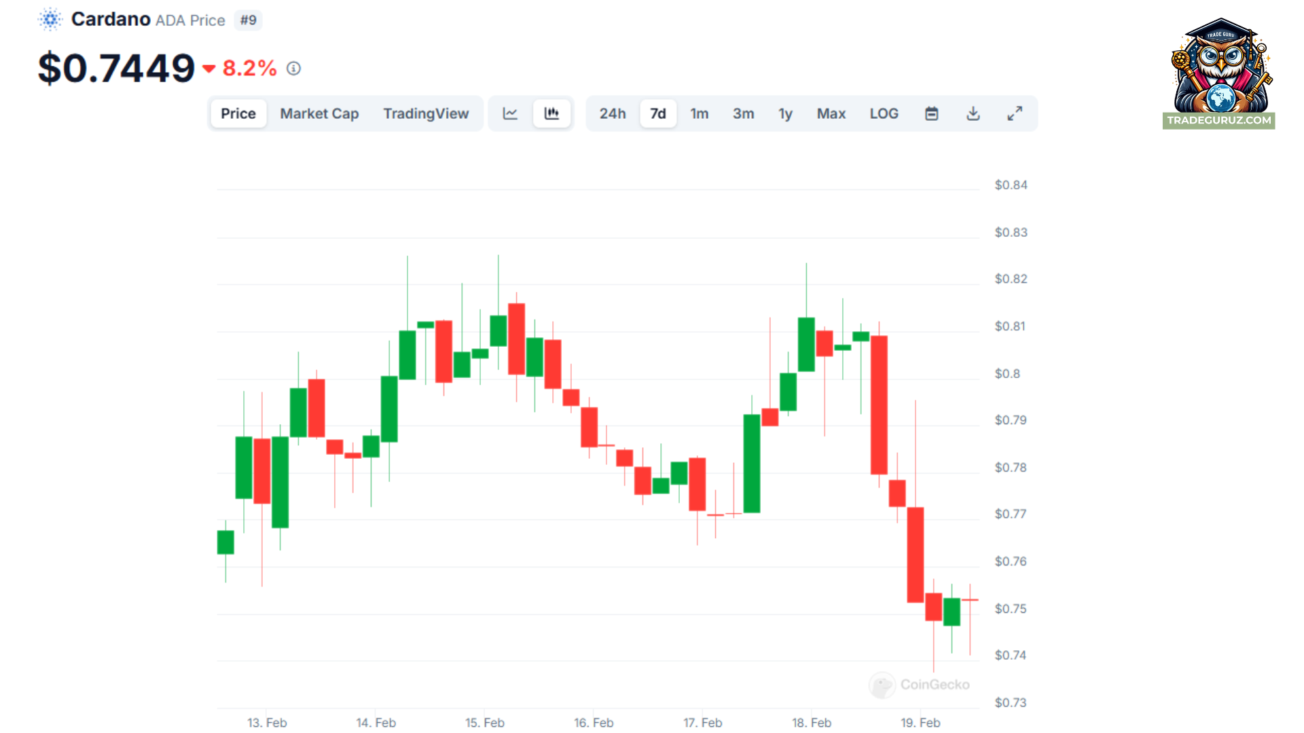Choose the Max time range

[831, 113]
